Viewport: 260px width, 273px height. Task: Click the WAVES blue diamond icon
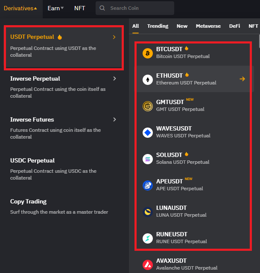148,133
